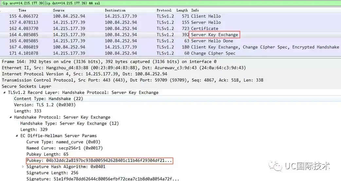341x181 pixels.
Task: Sort packets by Protocol column header
Action: [x=164, y=10]
